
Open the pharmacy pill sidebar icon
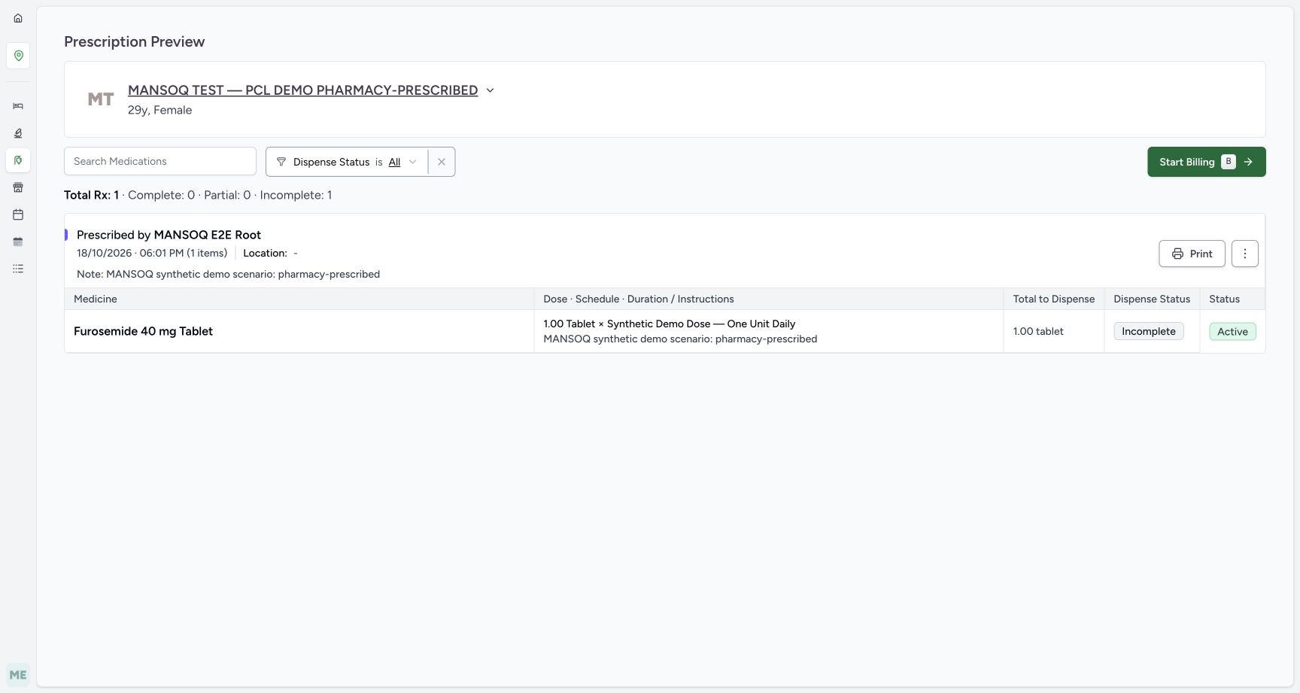pyautogui.click(x=18, y=160)
